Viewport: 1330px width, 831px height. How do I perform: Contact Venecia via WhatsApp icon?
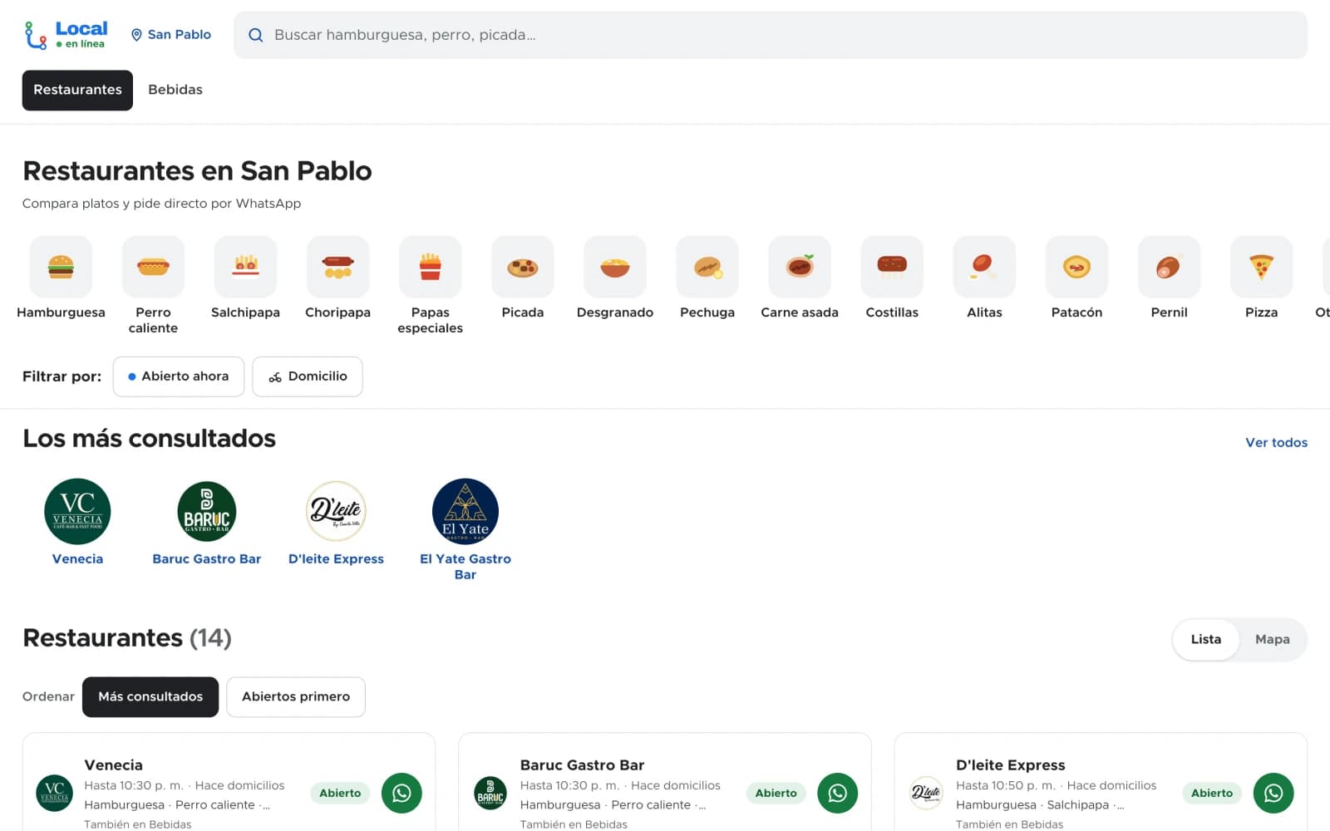tap(401, 793)
